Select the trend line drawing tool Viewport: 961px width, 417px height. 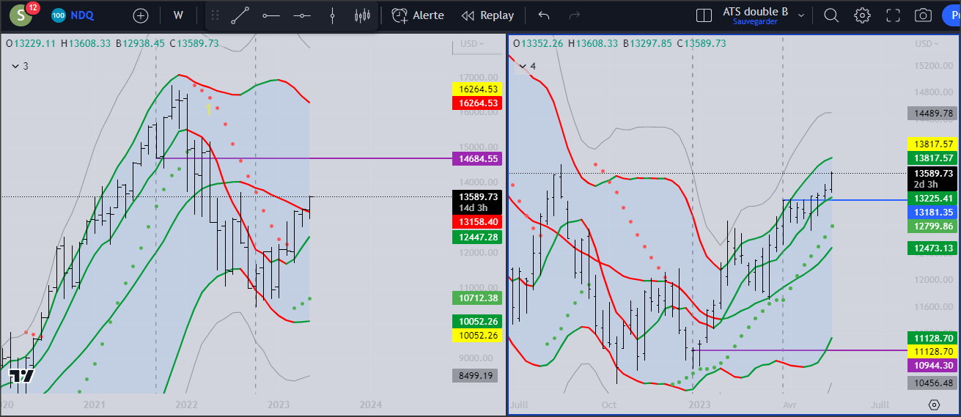(240, 15)
